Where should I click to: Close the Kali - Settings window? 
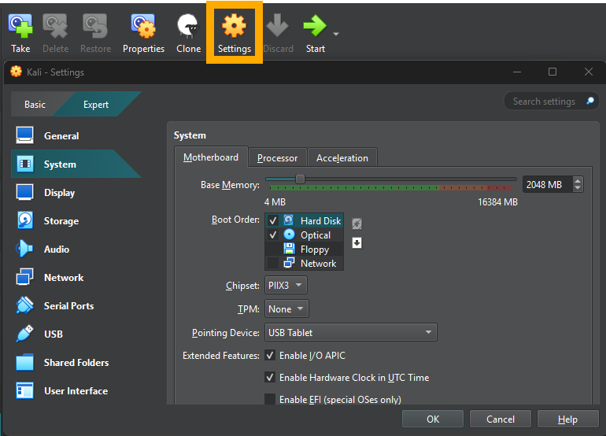click(x=588, y=72)
